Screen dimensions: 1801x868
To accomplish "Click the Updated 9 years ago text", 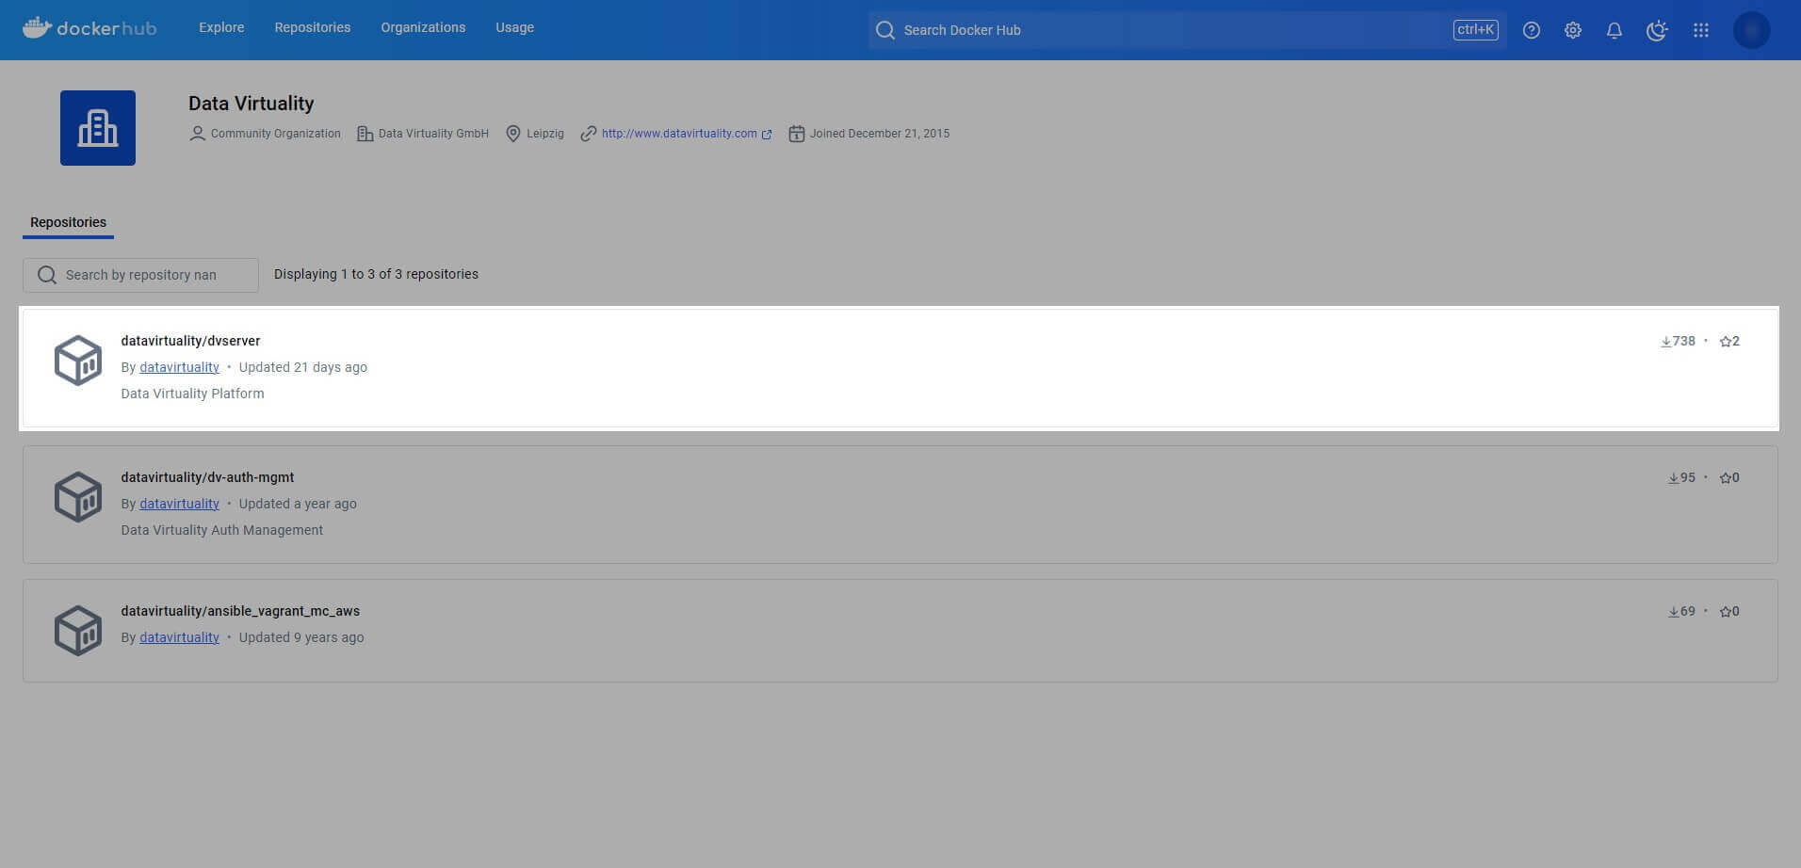I will point(301,637).
